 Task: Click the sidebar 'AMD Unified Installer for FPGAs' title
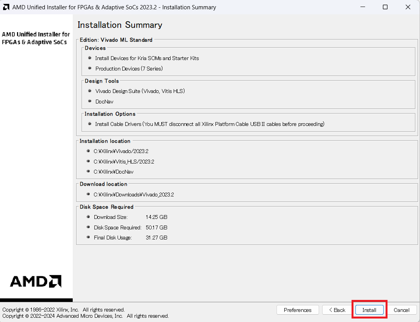pyautogui.click(x=36, y=38)
